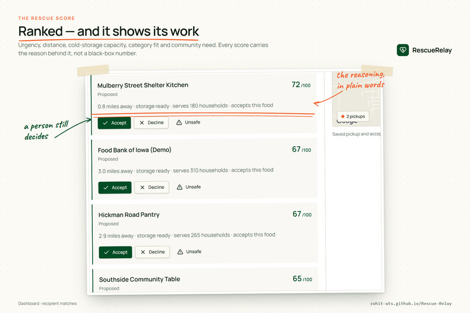Click THE RESCUE SCORE label
Image resolution: width=470 pixels, height=313 pixels.
coord(47,18)
